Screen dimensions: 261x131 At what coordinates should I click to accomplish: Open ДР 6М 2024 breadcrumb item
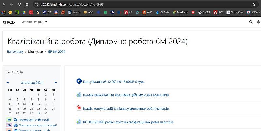click(56, 51)
